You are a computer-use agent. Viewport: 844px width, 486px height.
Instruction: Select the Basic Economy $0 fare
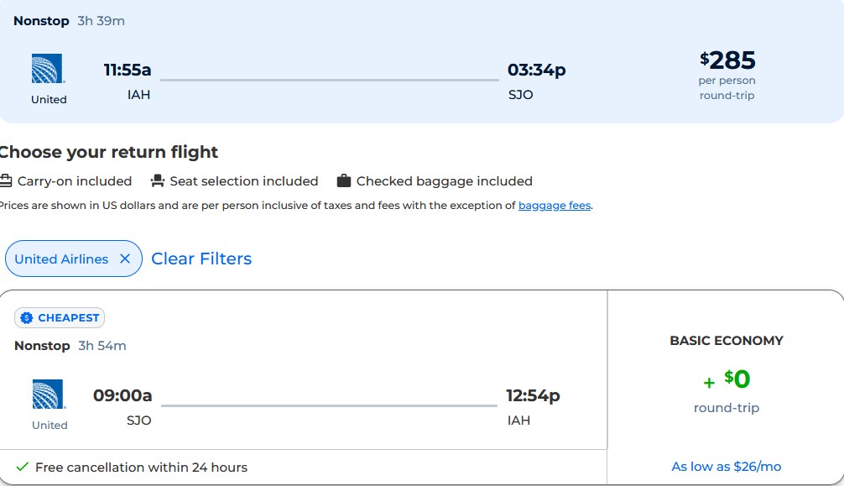click(726, 380)
